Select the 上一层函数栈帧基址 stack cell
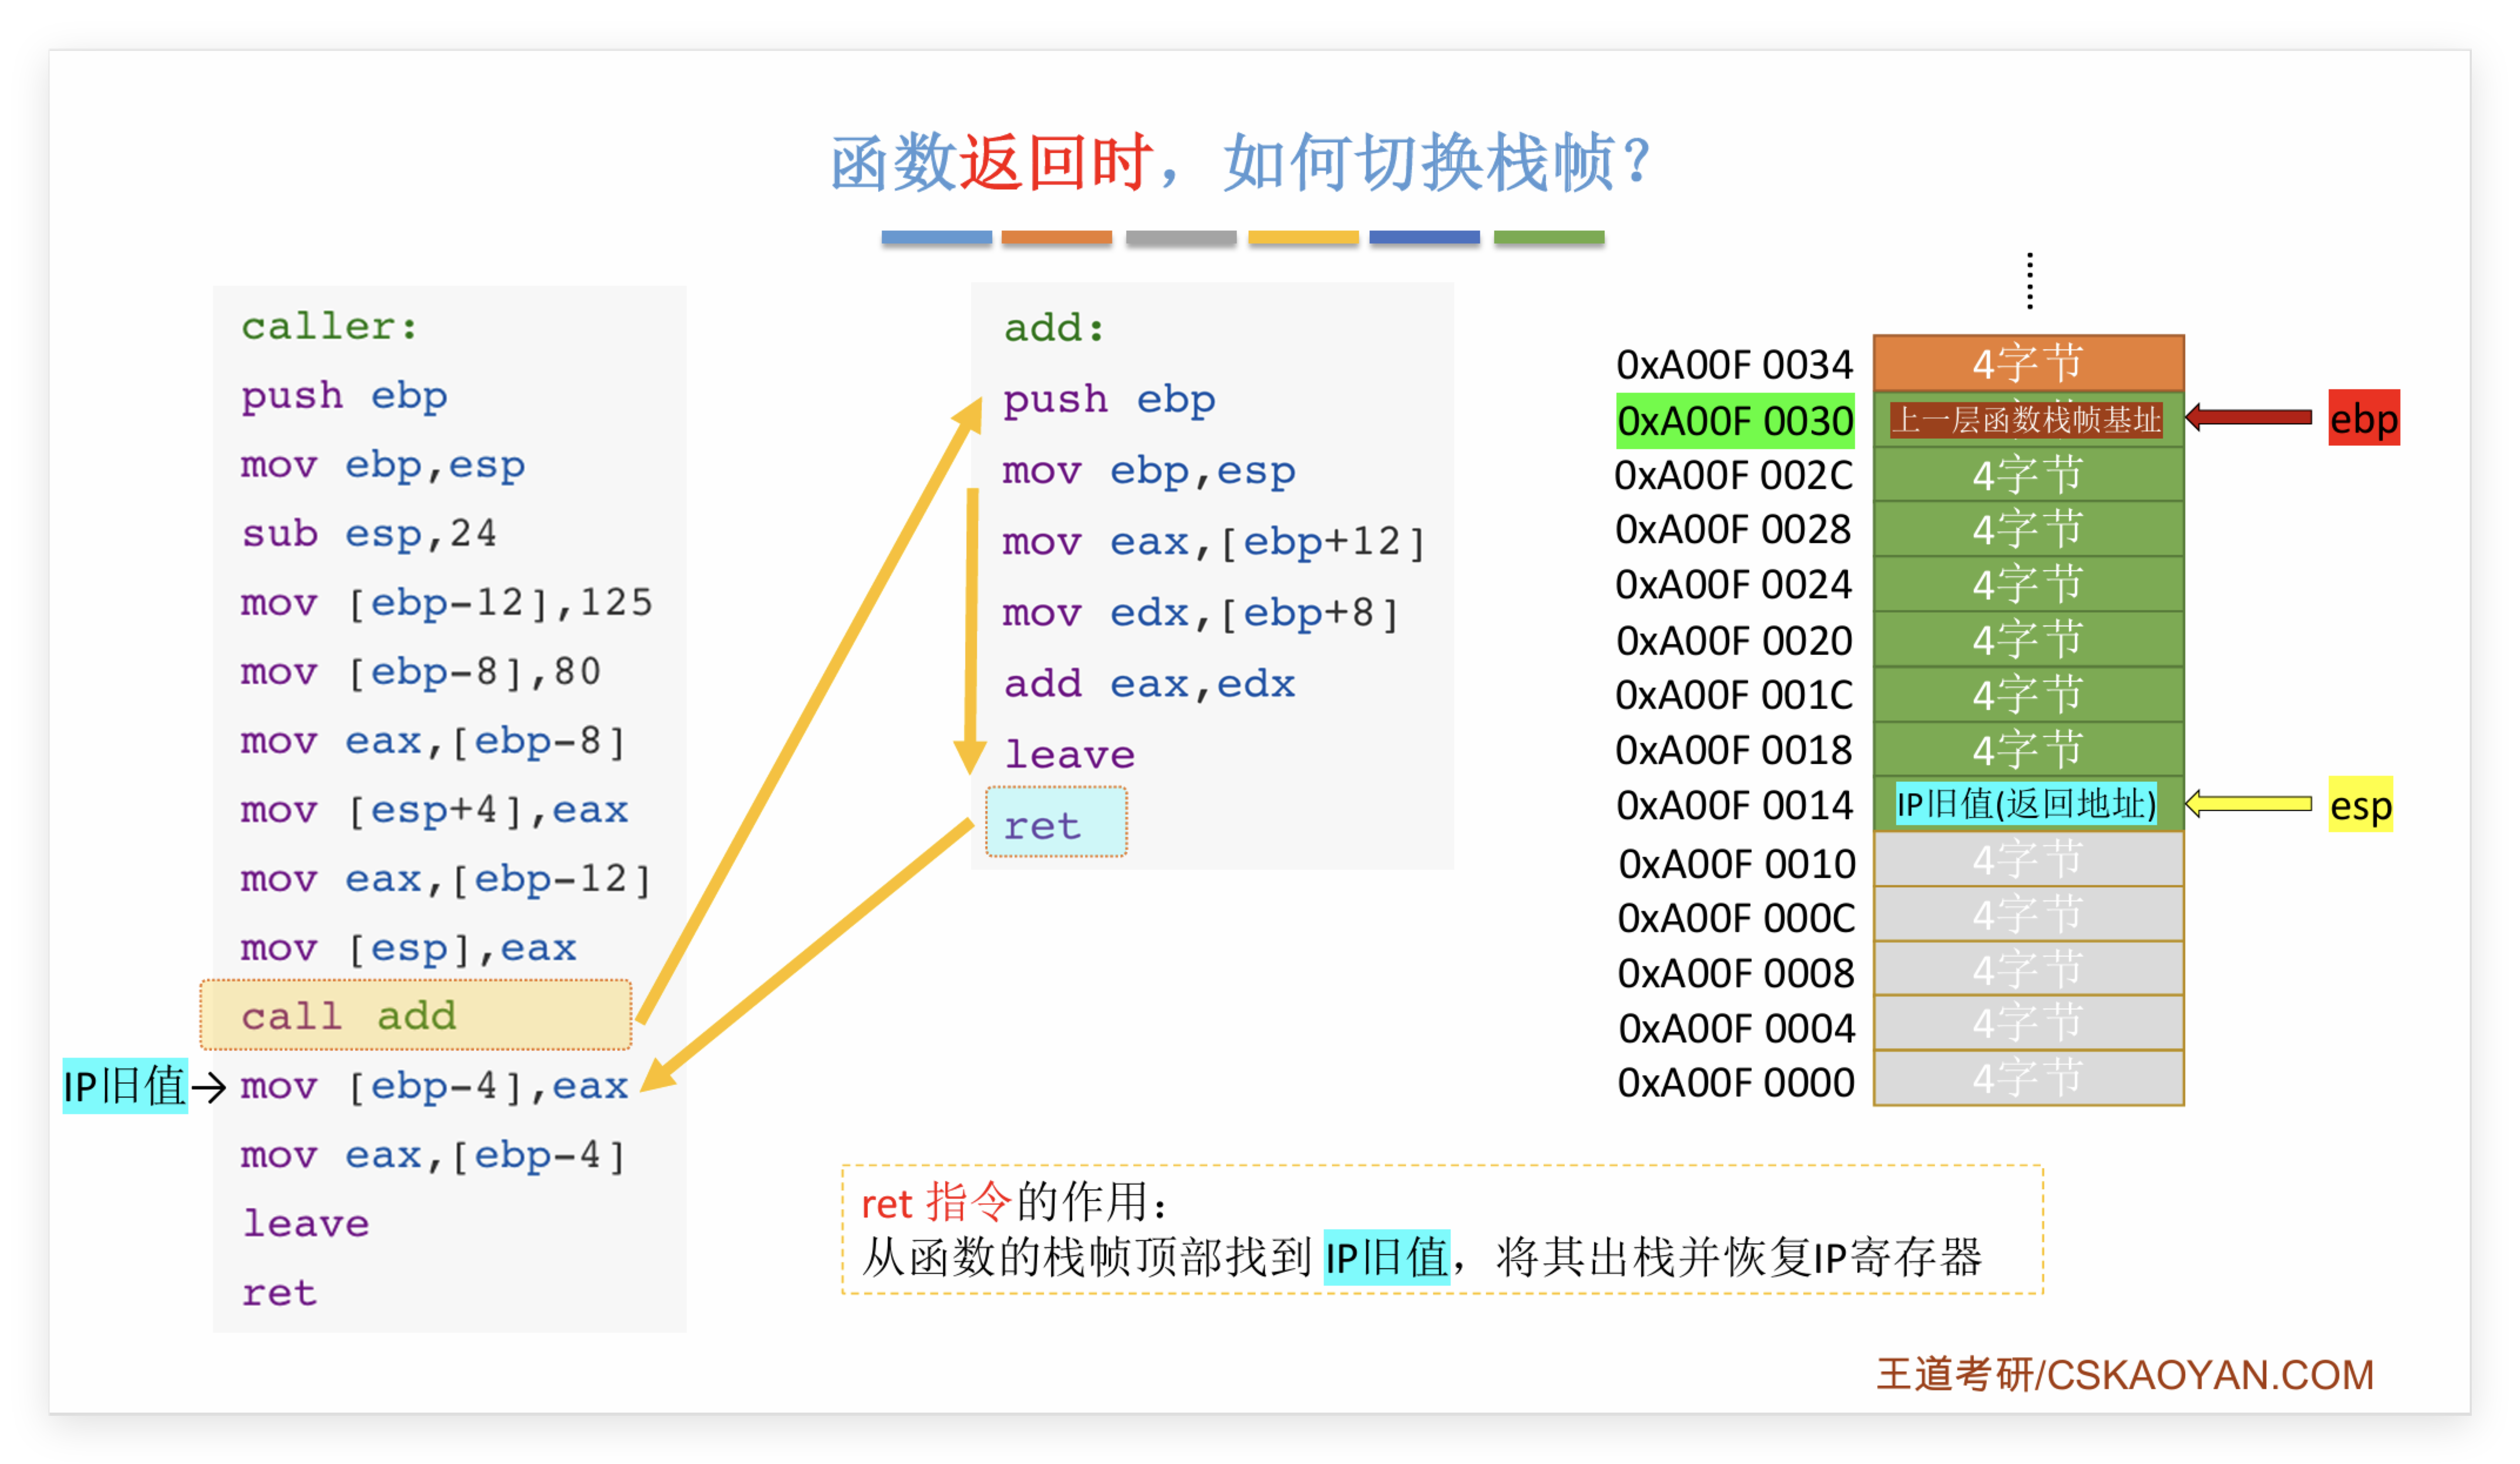The image size is (2520, 1464). coord(2028,419)
